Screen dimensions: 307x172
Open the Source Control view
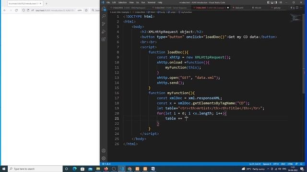click(x=104, y=24)
